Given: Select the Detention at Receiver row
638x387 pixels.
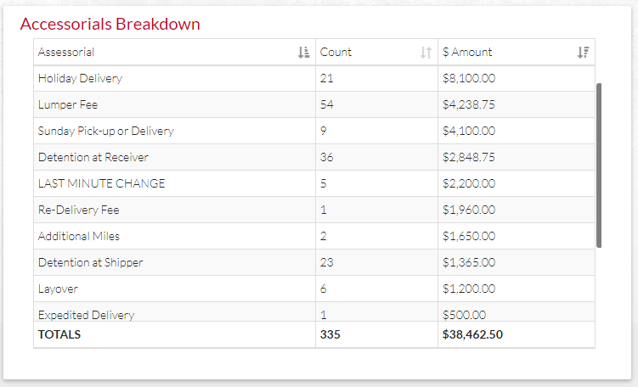Looking at the screenshot, I should (x=314, y=157).
